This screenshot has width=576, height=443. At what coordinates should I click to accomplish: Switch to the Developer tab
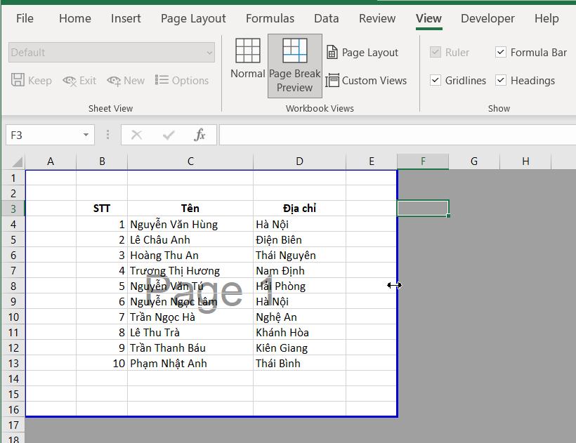click(x=487, y=18)
